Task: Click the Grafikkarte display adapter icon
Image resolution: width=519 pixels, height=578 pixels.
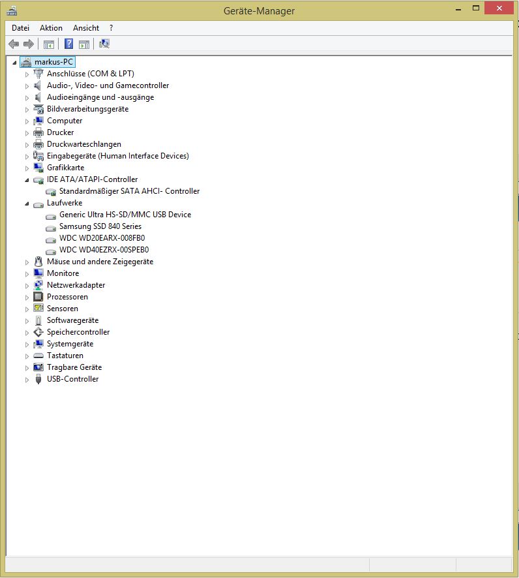Action: [38, 168]
